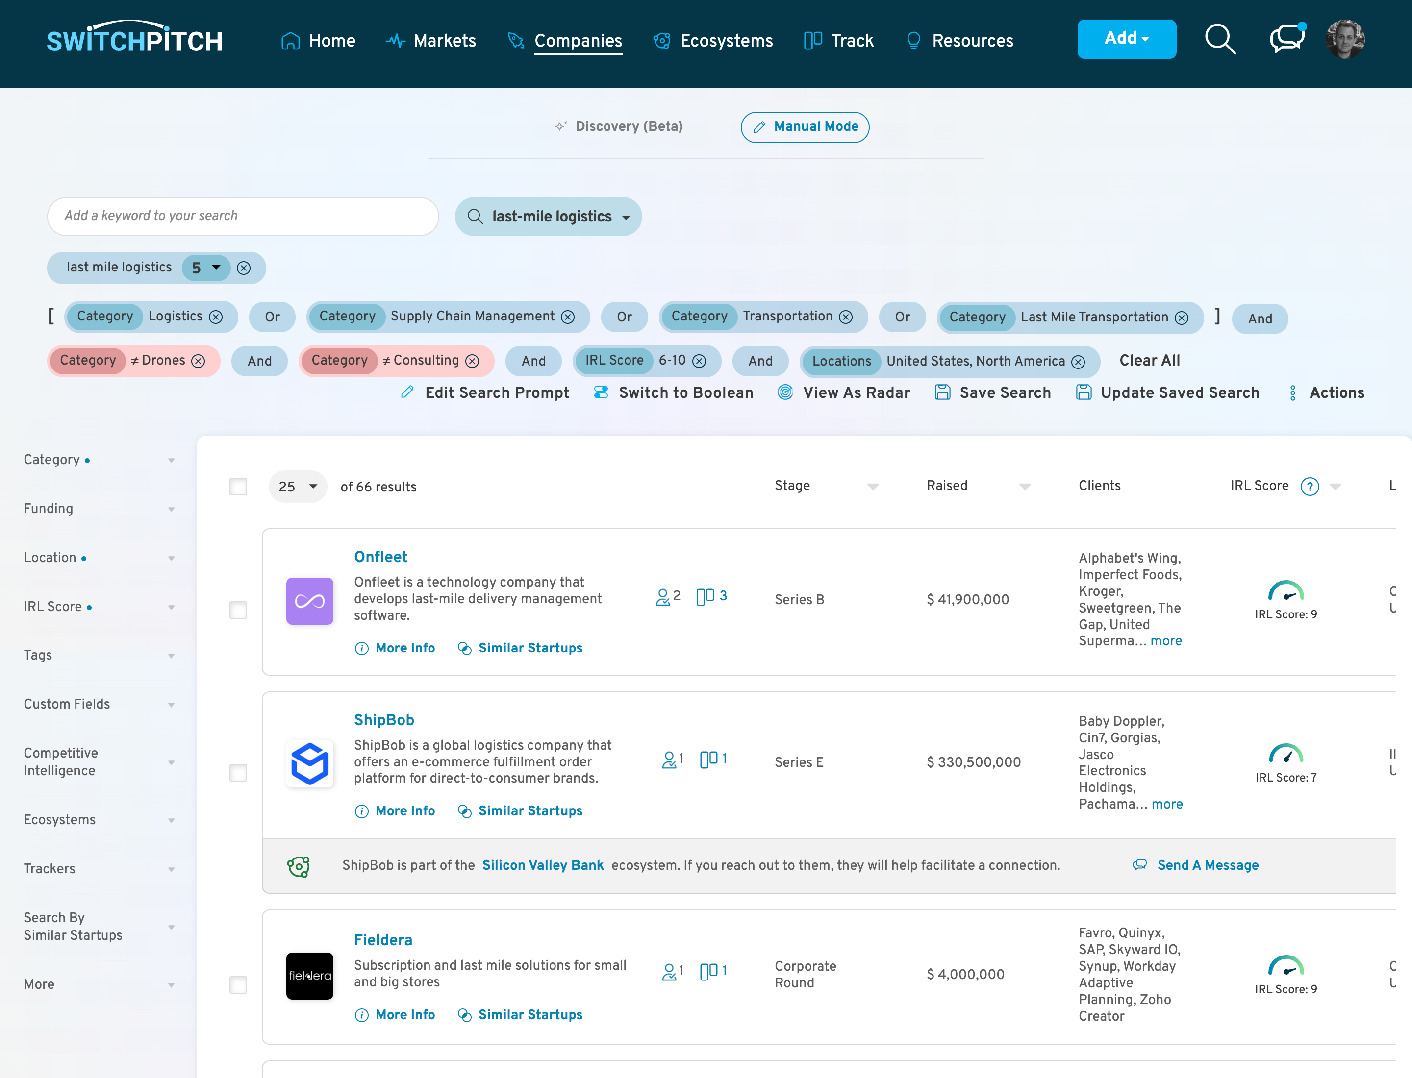Remove the not-Consulting category filter

(x=472, y=361)
